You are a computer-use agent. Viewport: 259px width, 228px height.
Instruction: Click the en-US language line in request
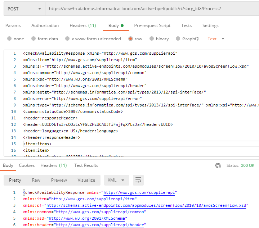pyautogui.click(x=71, y=131)
